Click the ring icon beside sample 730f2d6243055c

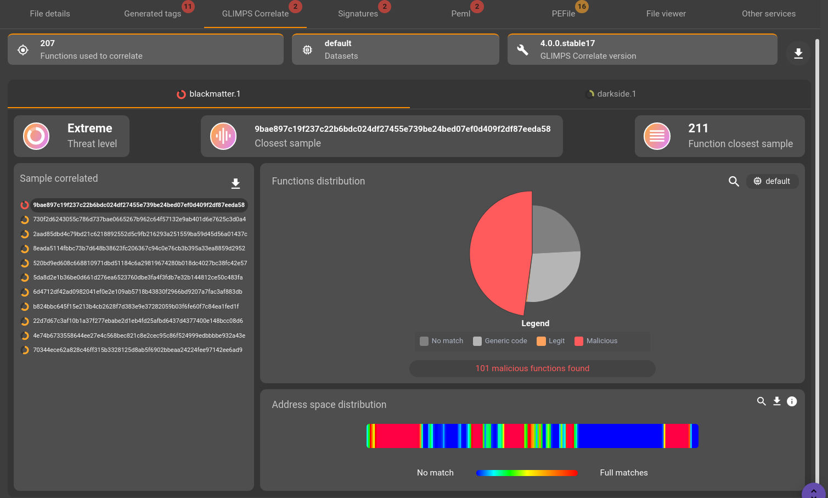pos(25,220)
